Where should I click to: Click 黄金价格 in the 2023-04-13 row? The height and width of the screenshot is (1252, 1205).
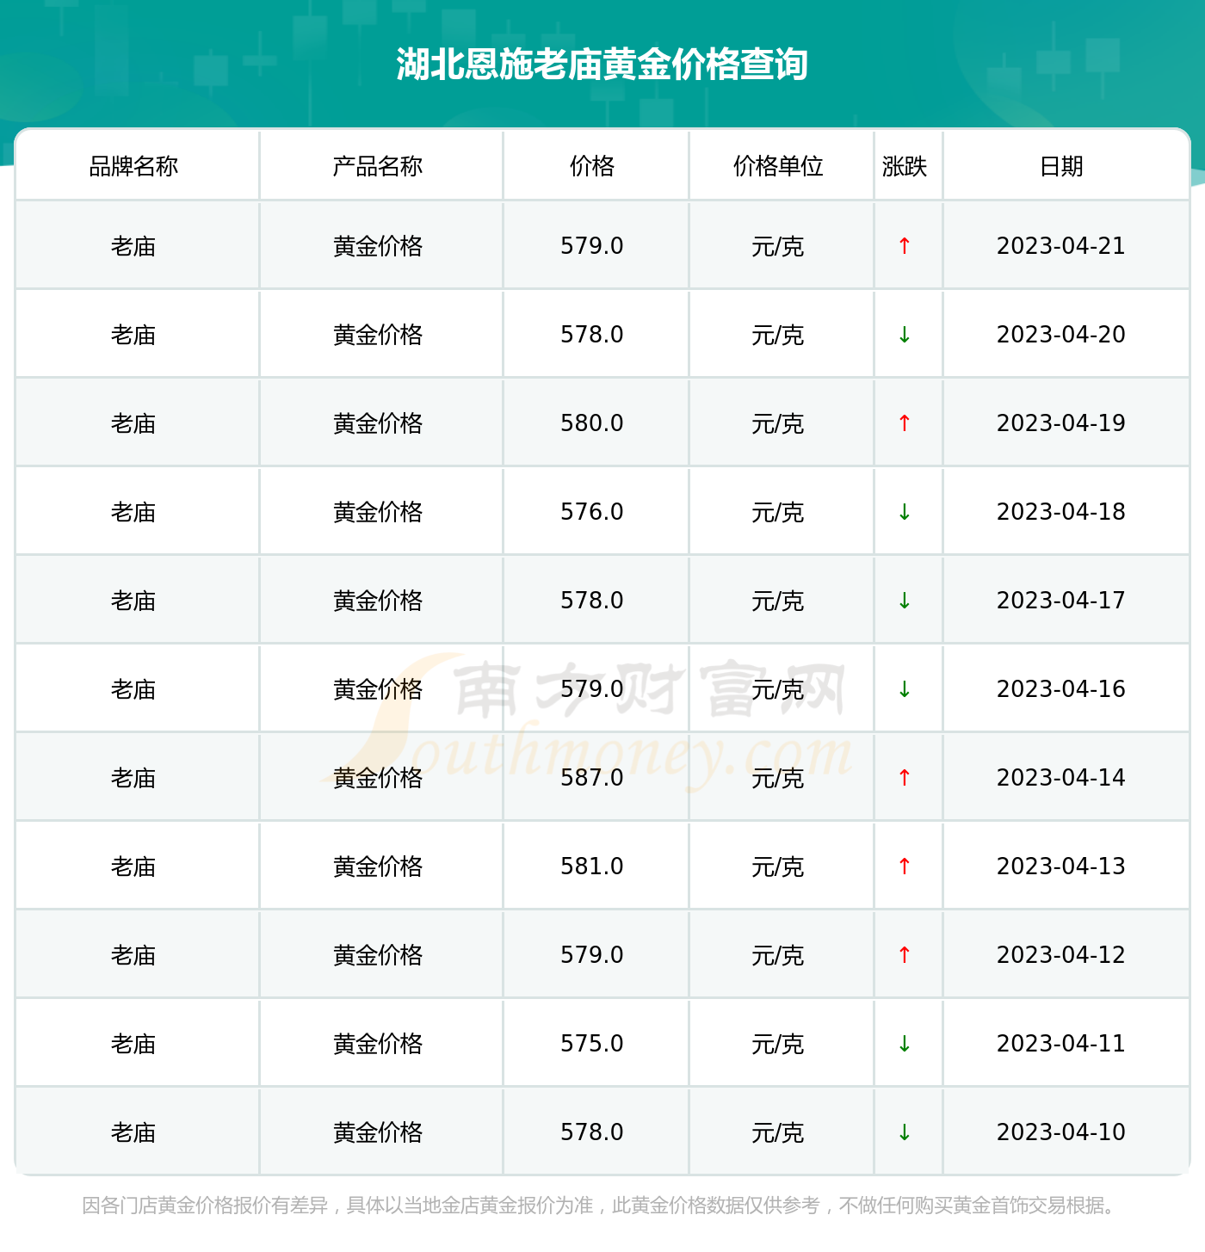pyautogui.click(x=378, y=867)
